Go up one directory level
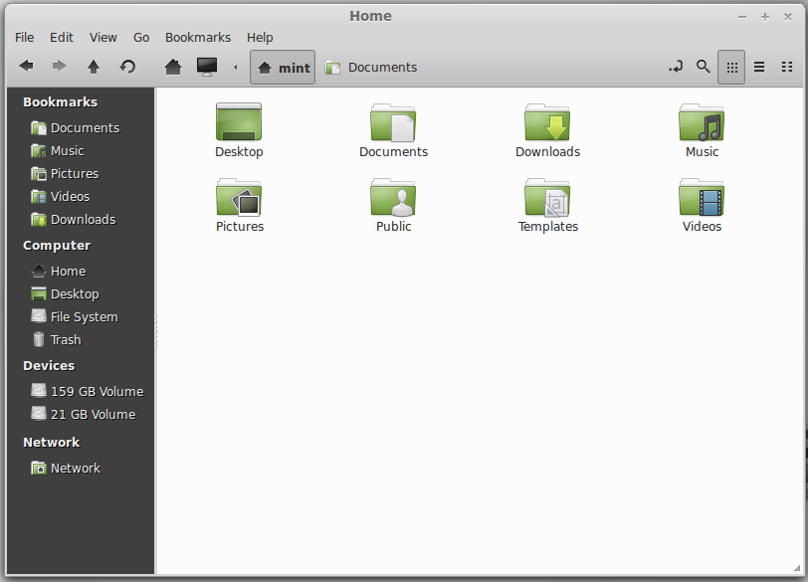Image resolution: width=808 pixels, height=582 pixels. point(92,67)
